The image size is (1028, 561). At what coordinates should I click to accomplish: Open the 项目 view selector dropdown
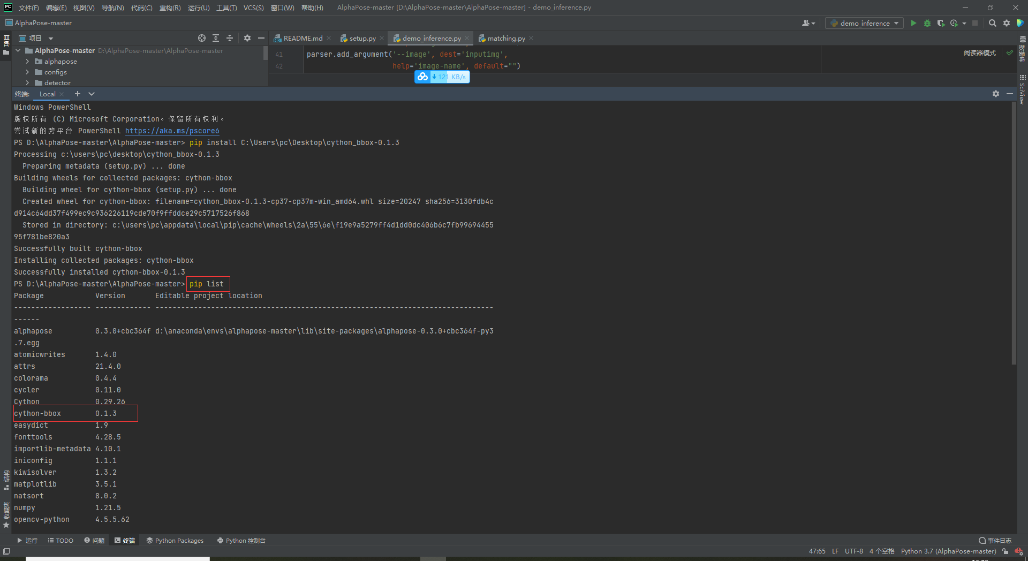[36, 38]
